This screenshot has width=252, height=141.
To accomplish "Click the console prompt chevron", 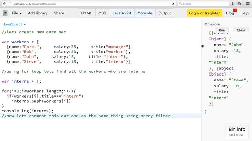I will point(206,112).
